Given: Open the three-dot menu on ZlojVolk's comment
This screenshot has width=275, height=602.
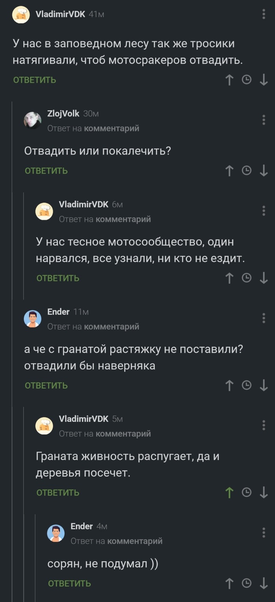Looking at the screenshot, I should [264, 119].
